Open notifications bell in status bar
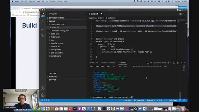The height and width of the screenshot is (112, 199). 184,100
